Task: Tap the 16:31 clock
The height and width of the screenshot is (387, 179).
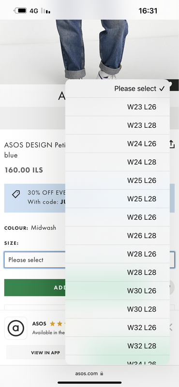Action: pos(148,11)
